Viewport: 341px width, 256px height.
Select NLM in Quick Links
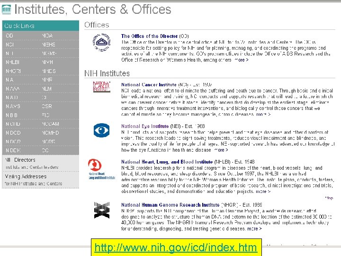click(x=46, y=89)
